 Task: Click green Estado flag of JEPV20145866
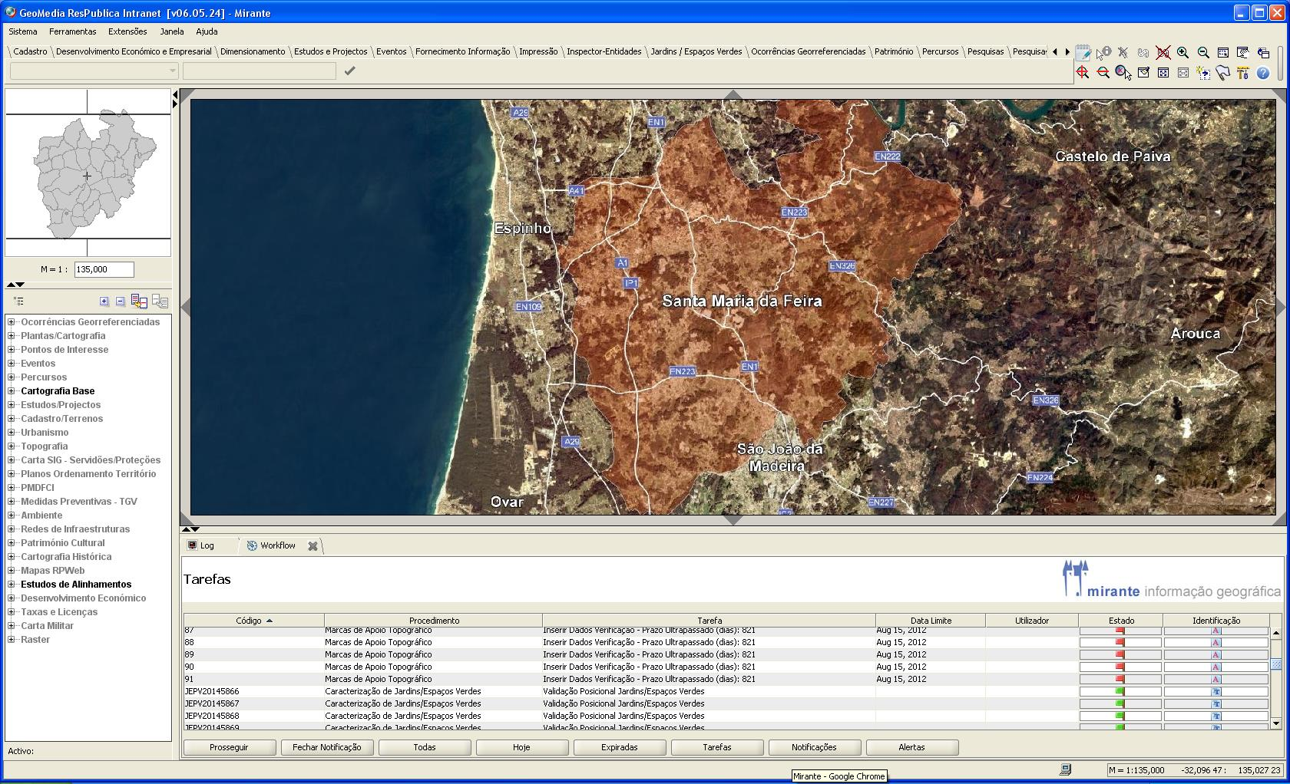[1120, 691]
